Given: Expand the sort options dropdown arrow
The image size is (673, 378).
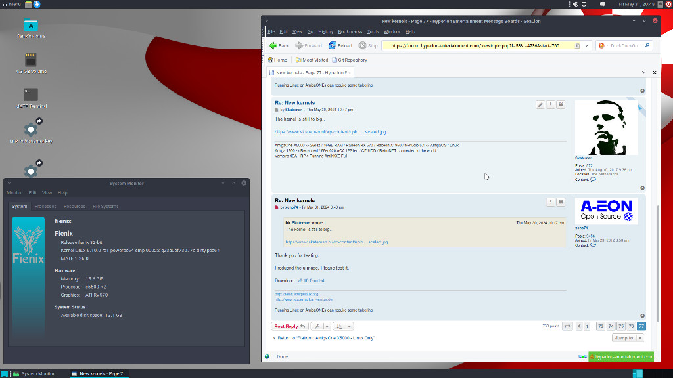Looking at the screenshot, I should click(350, 327).
